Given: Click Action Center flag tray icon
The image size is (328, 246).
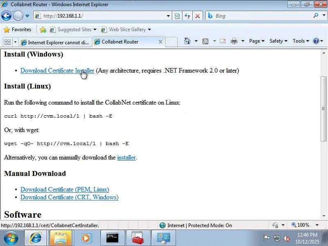Looking at the screenshot, I should pyautogui.click(x=266, y=238).
